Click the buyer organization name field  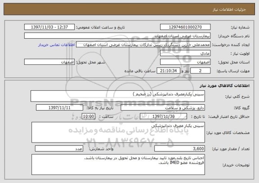tap(117, 36)
